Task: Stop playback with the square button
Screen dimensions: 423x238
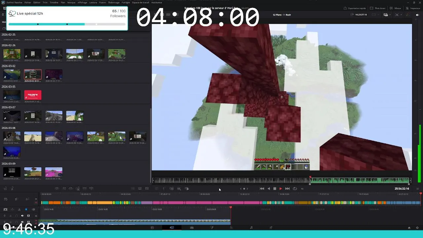Action: pos(275,189)
